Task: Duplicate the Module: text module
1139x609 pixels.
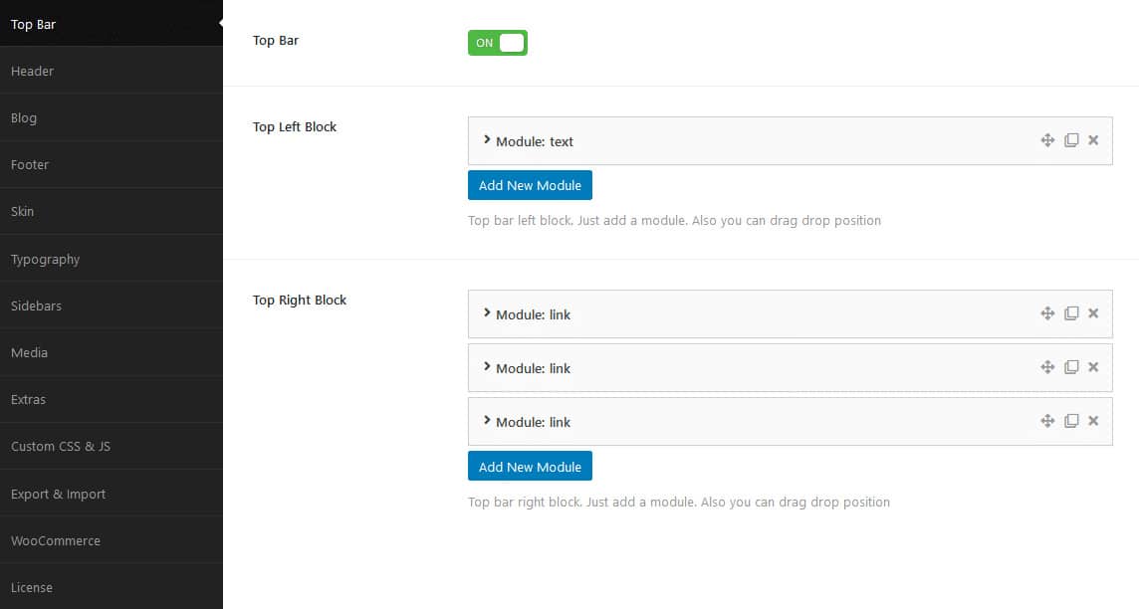Action: click(1070, 140)
